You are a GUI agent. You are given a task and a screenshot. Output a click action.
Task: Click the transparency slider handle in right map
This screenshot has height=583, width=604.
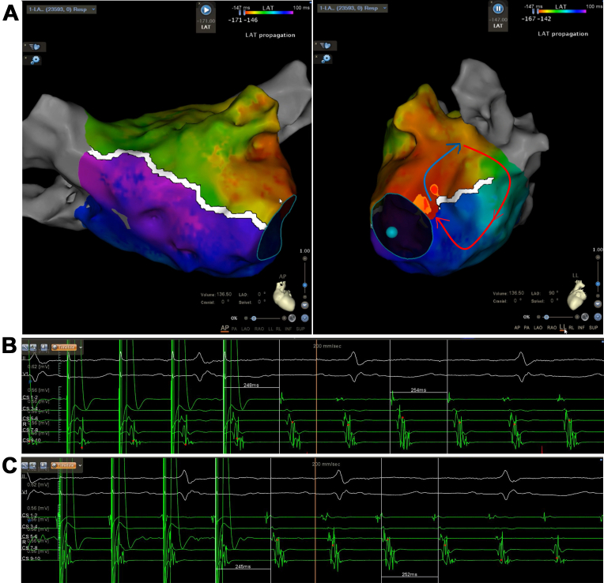click(x=546, y=317)
